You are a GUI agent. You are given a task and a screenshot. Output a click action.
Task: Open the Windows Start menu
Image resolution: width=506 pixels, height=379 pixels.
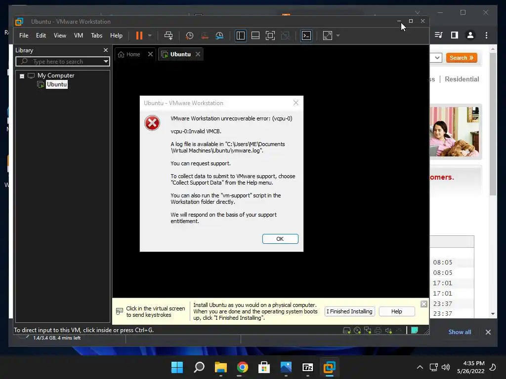[x=177, y=367]
